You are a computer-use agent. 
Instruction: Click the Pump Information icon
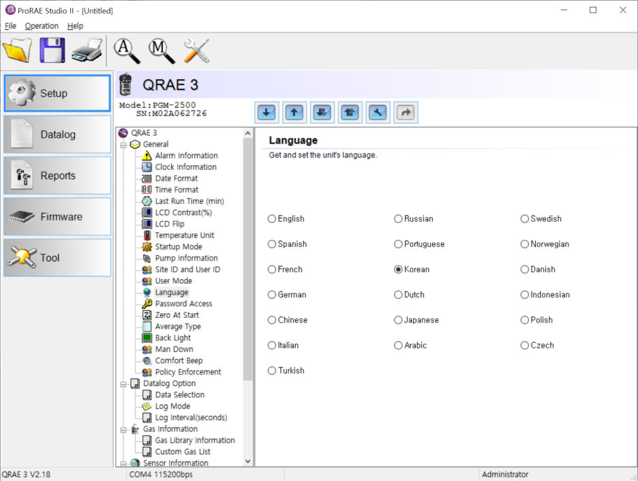[x=147, y=258]
